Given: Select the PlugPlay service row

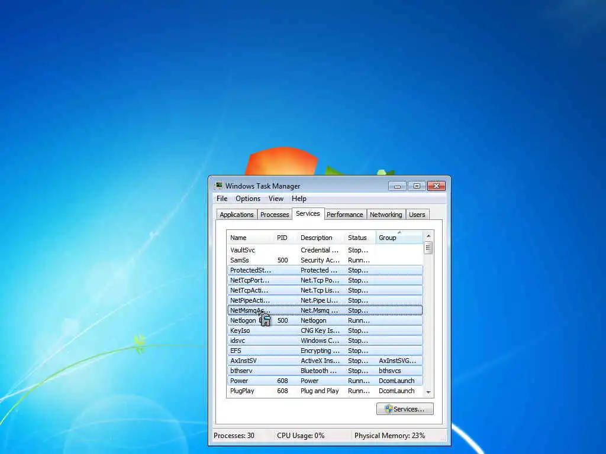Looking at the screenshot, I should click(325, 391).
